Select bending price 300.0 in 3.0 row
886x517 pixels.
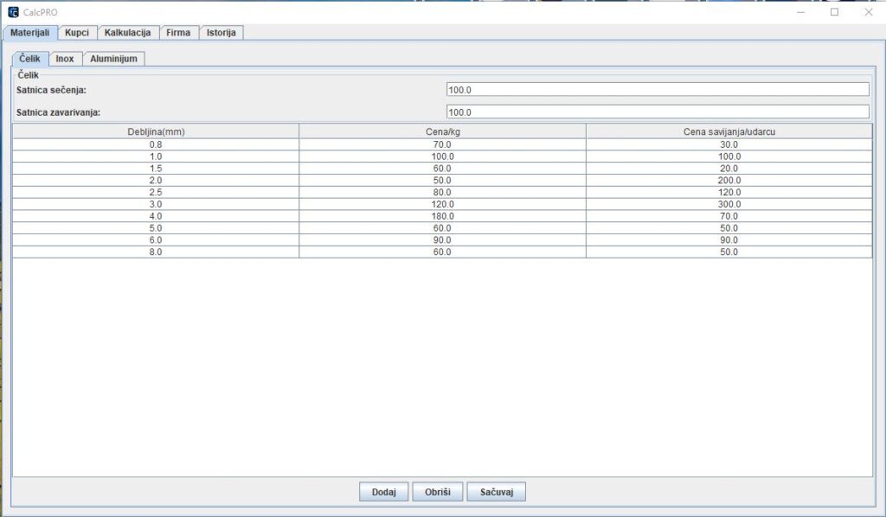729,204
